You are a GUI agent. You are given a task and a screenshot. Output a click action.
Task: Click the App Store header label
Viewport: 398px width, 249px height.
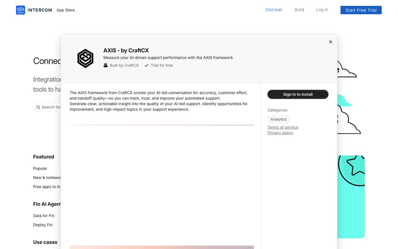point(65,10)
